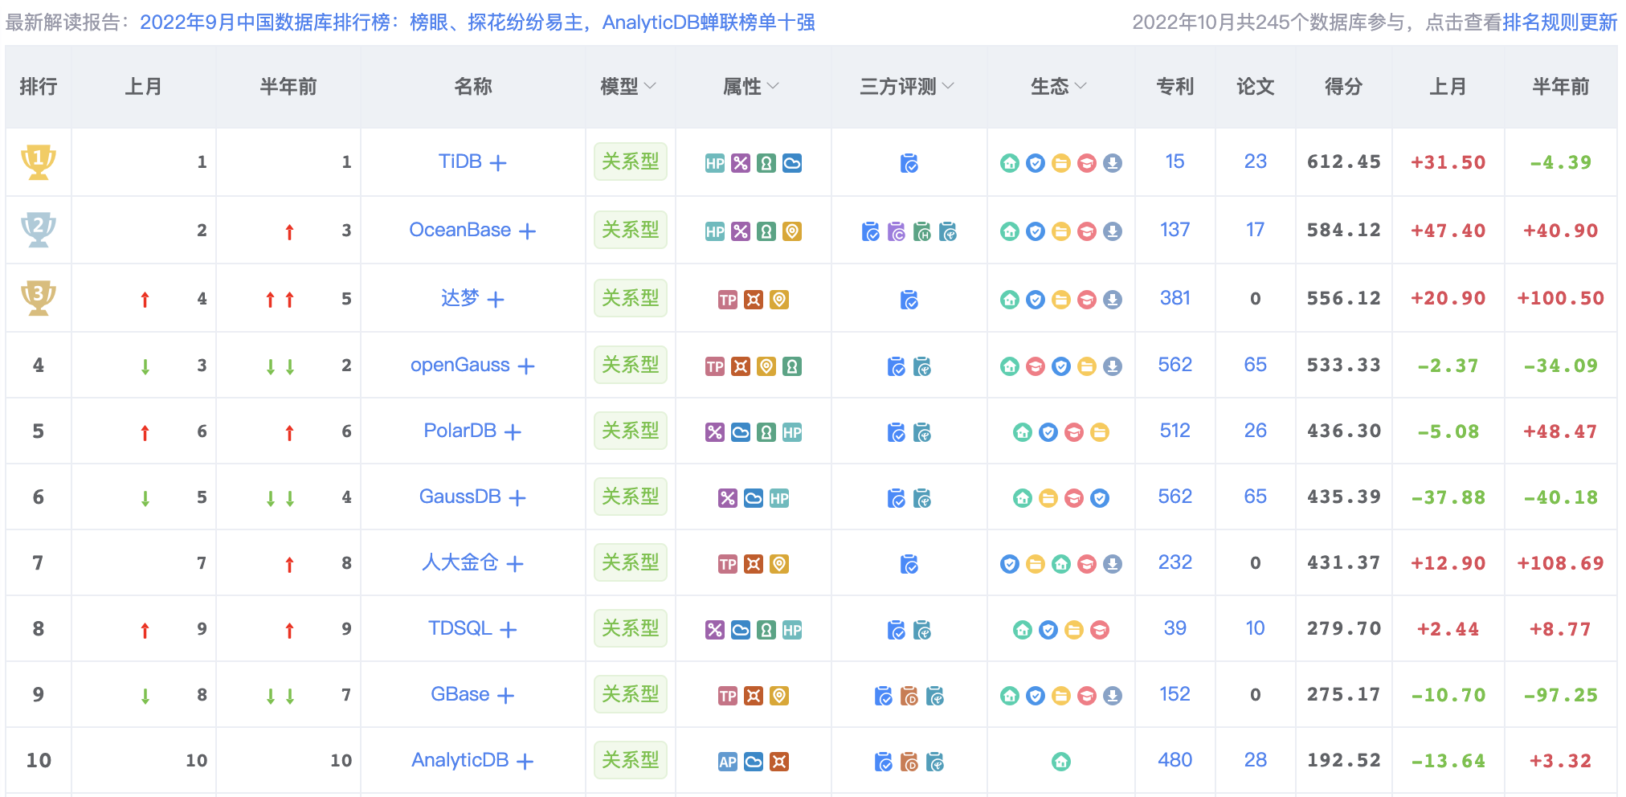Expand OceanBase with its plus icon
1626x797 pixels.
click(527, 231)
